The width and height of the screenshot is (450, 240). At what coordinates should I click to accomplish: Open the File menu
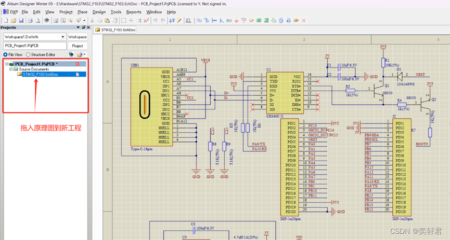coord(24,12)
